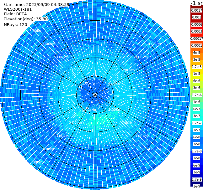Click the 1.7e-9 color bar label

(197, 179)
